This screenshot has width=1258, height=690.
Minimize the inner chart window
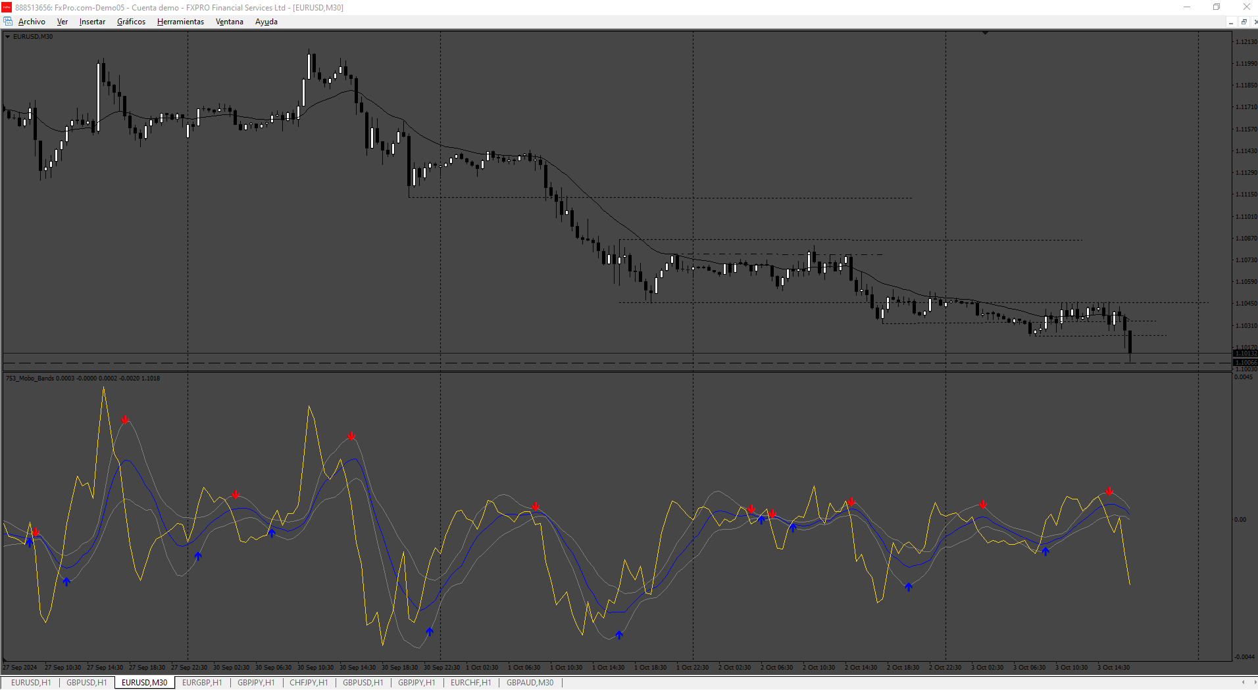point(1230,22)
